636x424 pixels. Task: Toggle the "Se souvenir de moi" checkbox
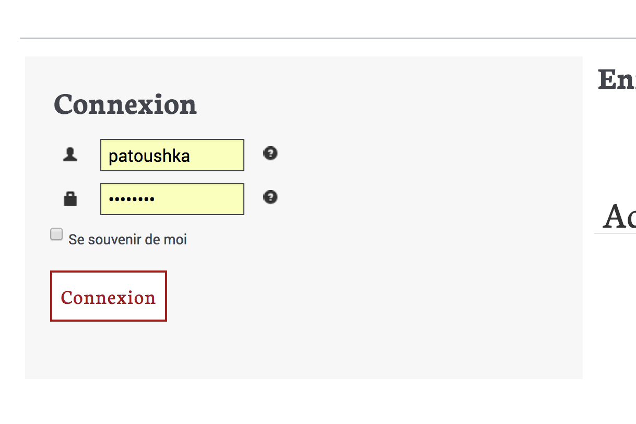point(56,234)
